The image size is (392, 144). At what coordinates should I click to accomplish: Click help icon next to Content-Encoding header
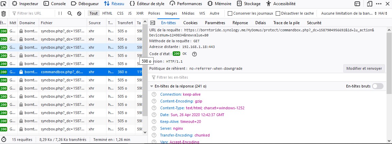click(x=154, y=101)
